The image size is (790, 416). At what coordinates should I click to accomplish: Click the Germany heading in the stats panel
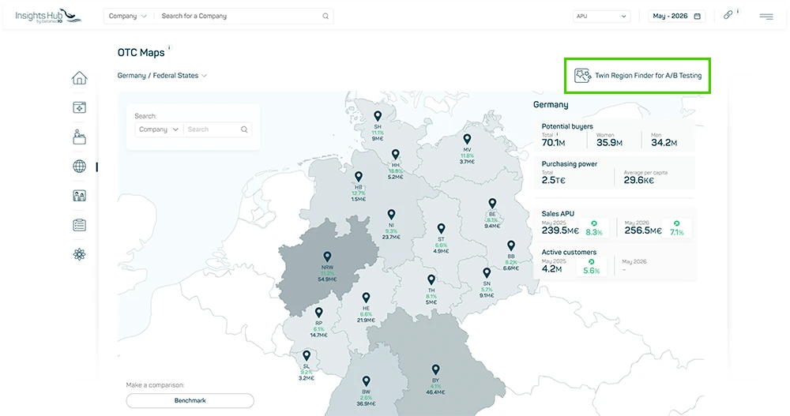pos(551,105)
